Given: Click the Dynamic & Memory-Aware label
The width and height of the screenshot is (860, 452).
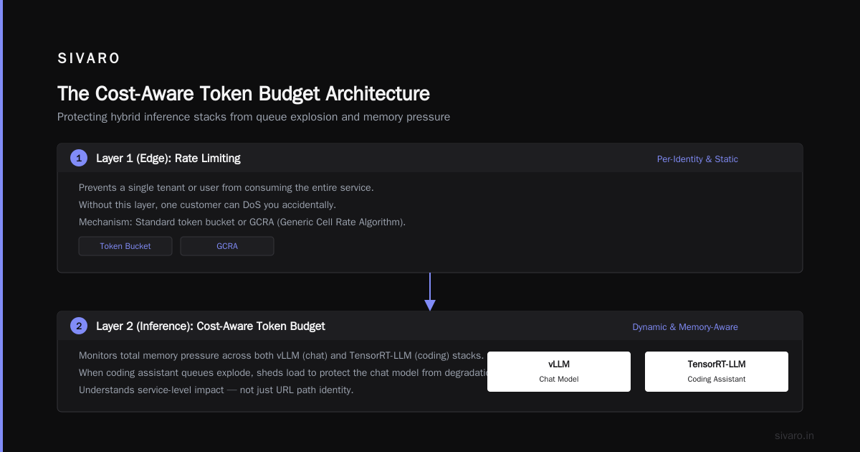Looking at the screenshot, I should point(685,327).
